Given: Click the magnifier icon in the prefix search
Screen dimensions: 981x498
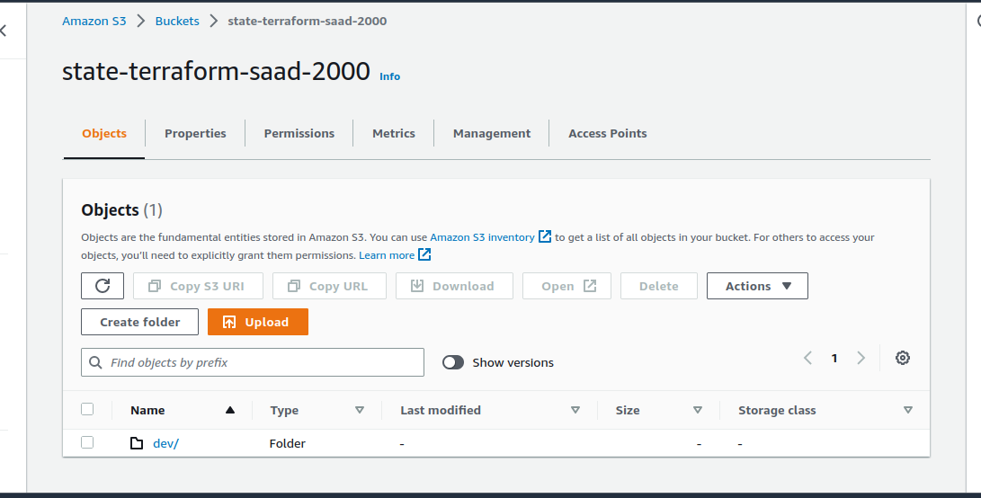Looking at the screenshot, I should pos(95,363).
